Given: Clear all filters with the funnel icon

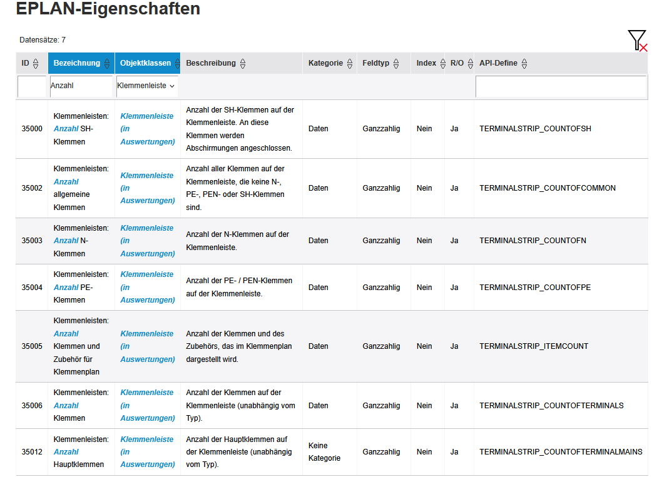Looking at the screenshot, I should pyautogui.click(x=637, y=40).
